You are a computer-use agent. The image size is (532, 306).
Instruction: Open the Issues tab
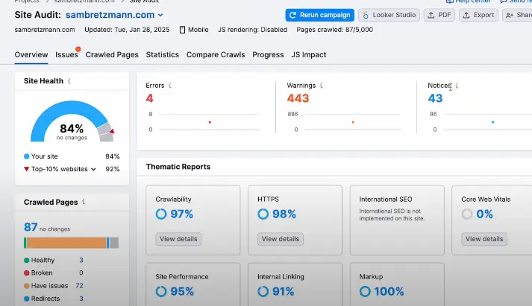tap(66, 54)
